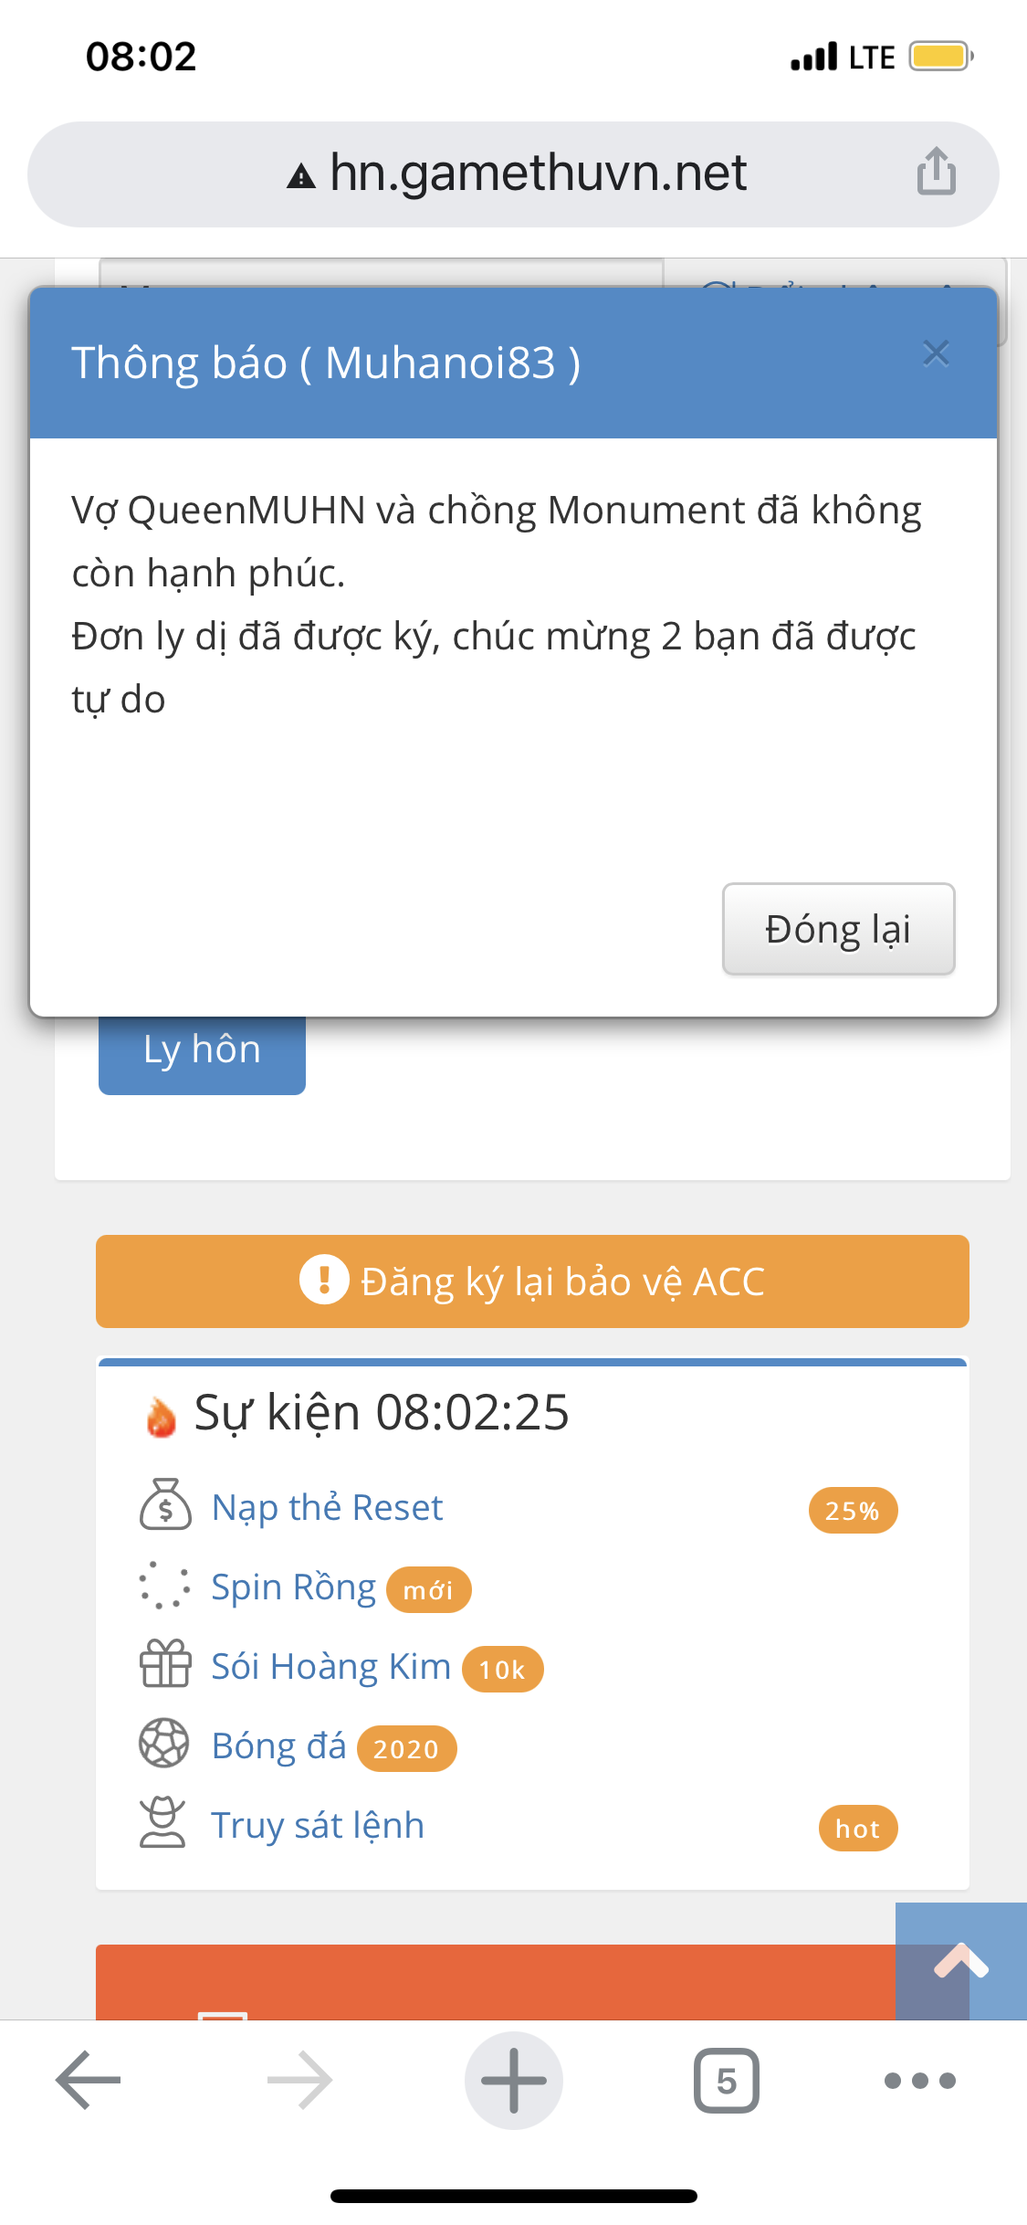Open new tab with plus button
The width and height of the screenshot is (1027, 2225).
point(514,2081)
